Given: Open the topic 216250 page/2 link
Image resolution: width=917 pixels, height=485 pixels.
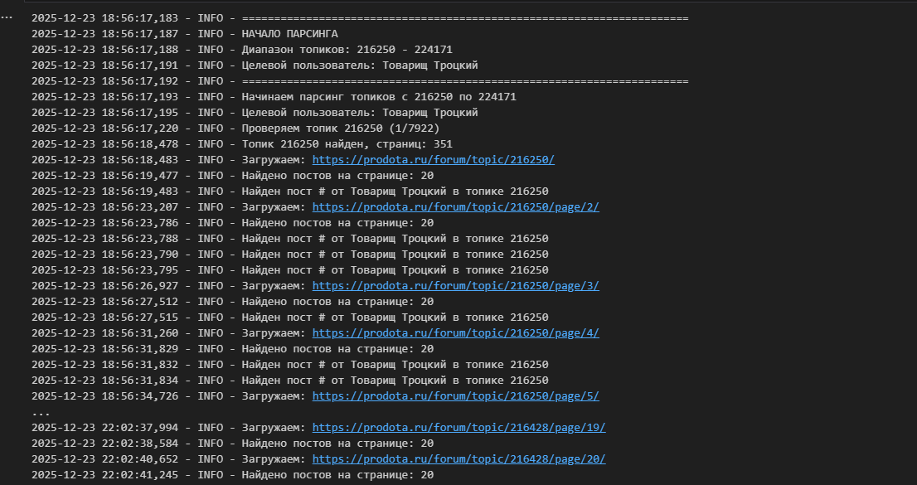Looking at the screenshot, I should click(455, 207).
